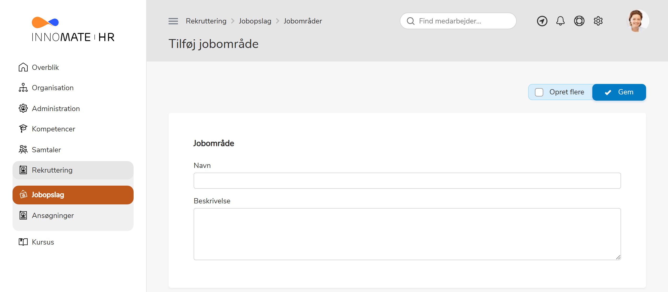Viewport: 668px width, 292px height.
Task: Open the user profile avatar
Action: point(637,21)
